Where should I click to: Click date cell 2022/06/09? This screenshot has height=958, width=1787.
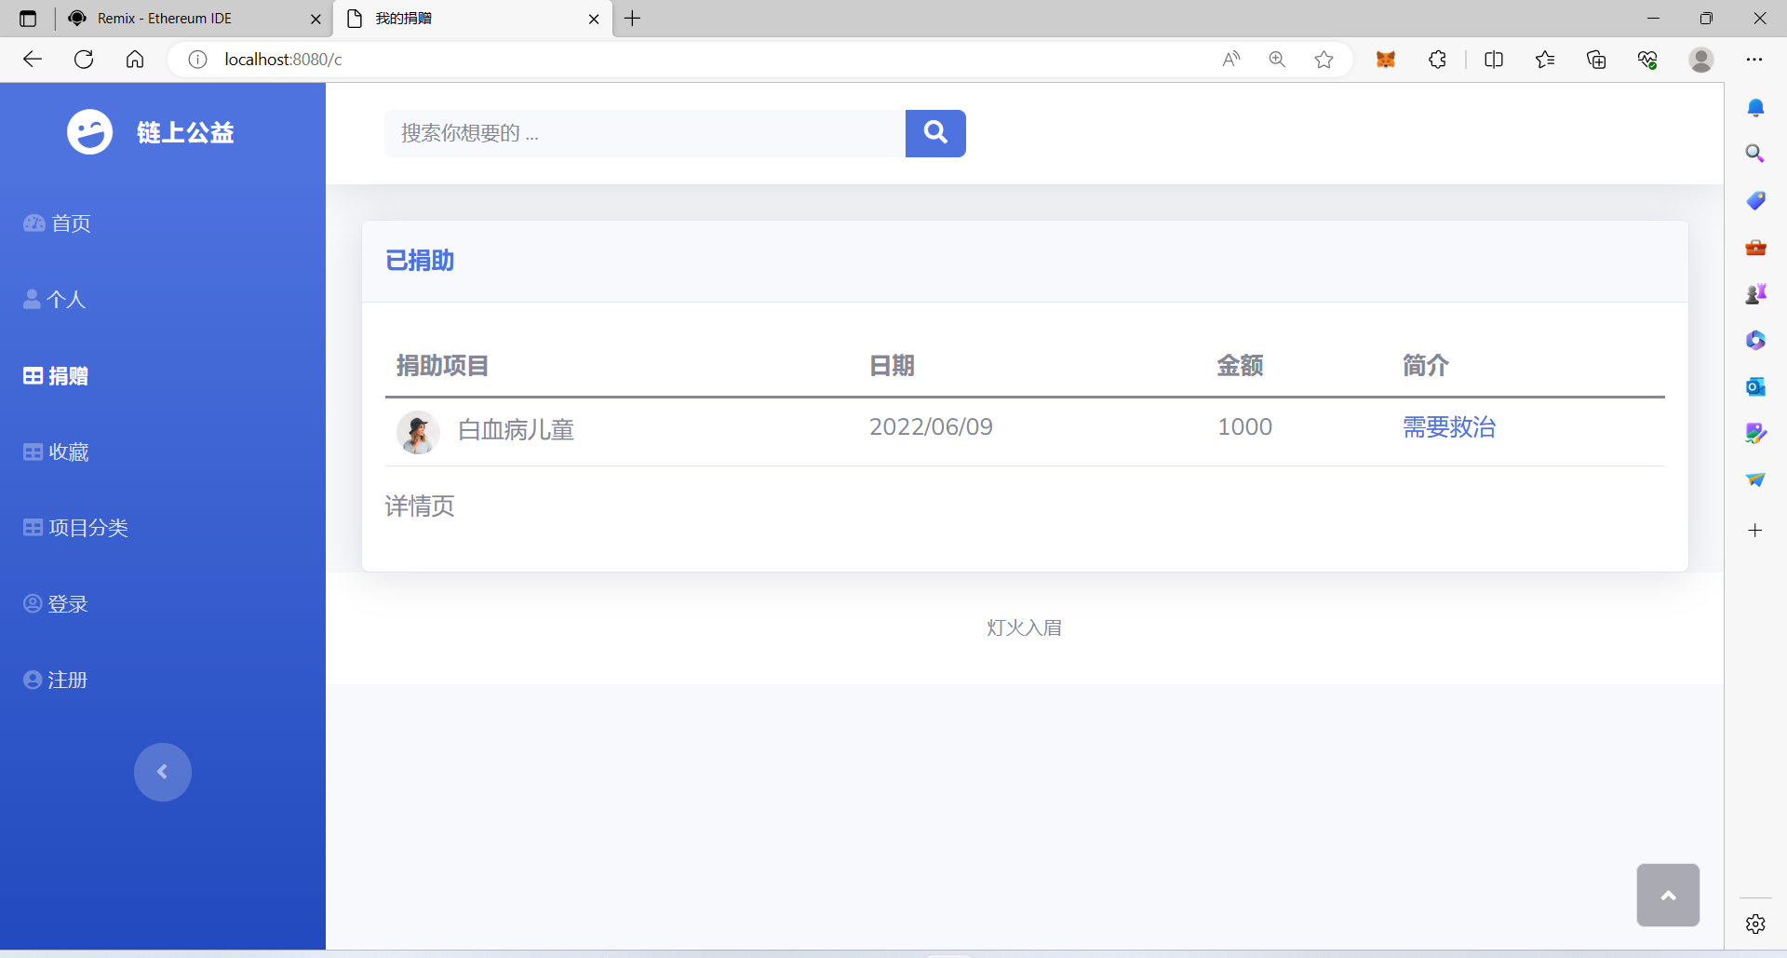931,427
